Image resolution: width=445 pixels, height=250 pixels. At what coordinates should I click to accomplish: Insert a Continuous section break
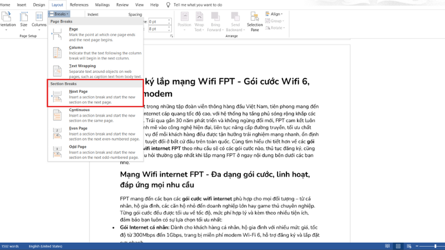click(95, 115)
